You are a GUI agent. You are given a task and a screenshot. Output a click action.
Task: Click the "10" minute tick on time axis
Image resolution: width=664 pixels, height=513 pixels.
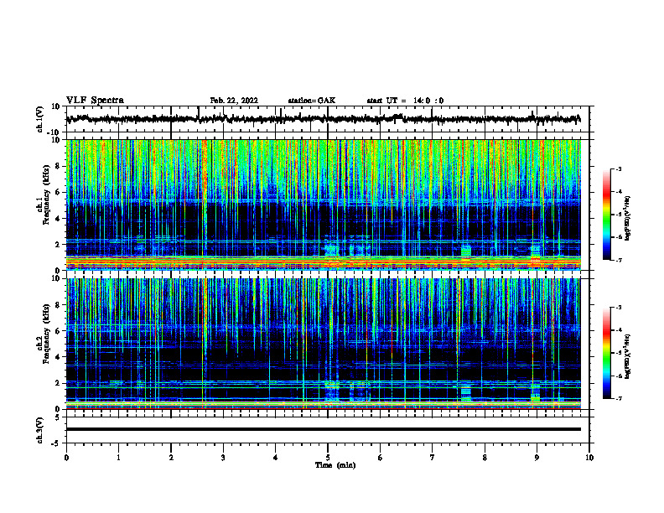(x=589, y=458)
